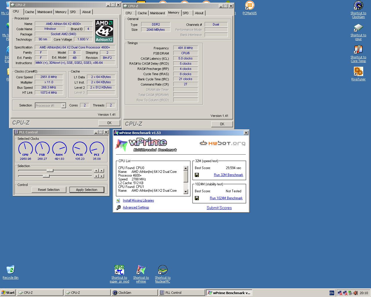371x297 pixels.
Task: Open the Start menu button
Action: [8, 293]
